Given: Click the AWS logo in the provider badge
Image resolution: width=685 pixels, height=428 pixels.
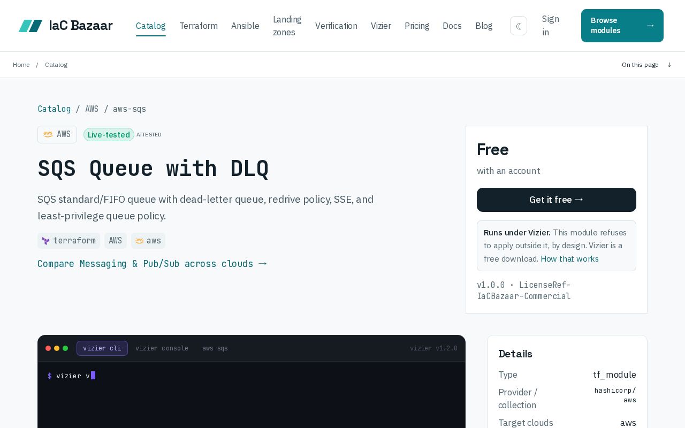Looking at the screenshot, I should [48, 134].
